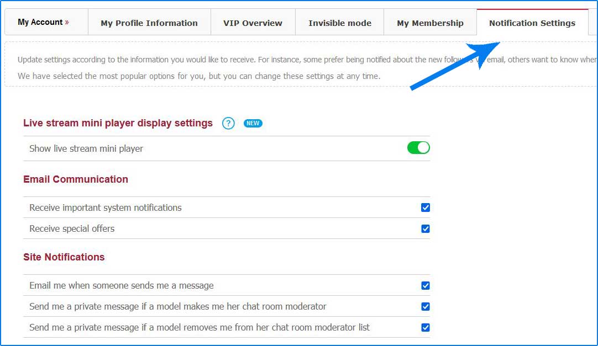Switch to the My Account tab
Screen dimensions: 598x346
pos(41,22)
